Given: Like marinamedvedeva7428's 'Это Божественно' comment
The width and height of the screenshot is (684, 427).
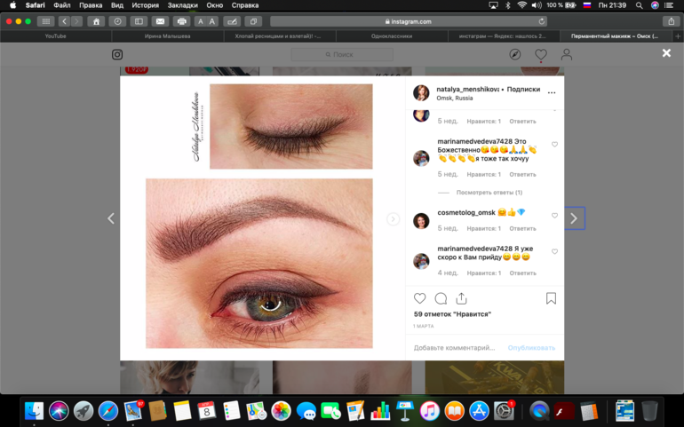Looking at the screenshot, I should click(x=555, y=145).
